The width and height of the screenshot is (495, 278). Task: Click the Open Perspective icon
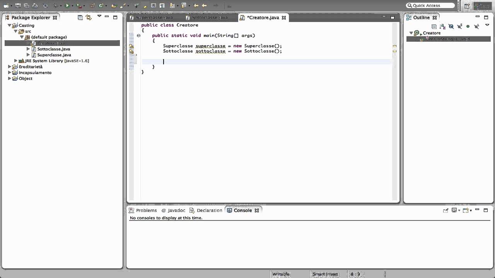point(467,6)
